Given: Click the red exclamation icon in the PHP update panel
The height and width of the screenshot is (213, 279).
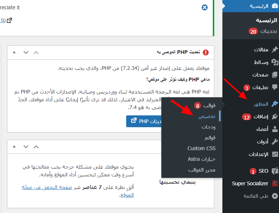Looking at the screenshot, I should click(206, 53).
